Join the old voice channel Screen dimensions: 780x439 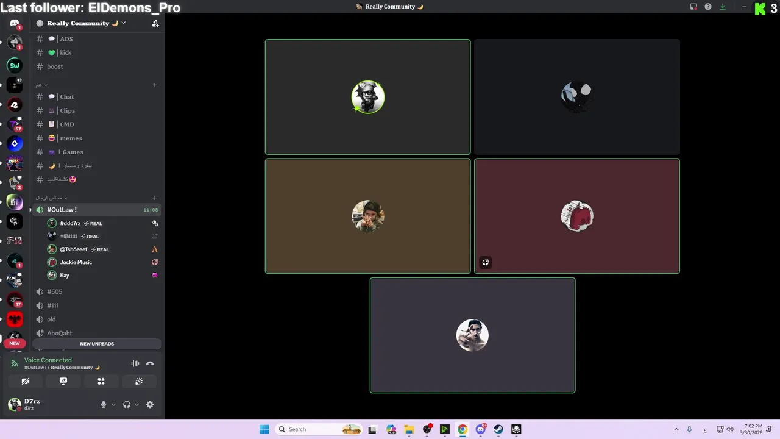pos(97,319)
